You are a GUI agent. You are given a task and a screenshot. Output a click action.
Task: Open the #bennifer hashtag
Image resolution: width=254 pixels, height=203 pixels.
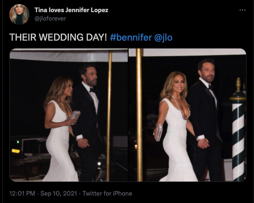point(130,37)
